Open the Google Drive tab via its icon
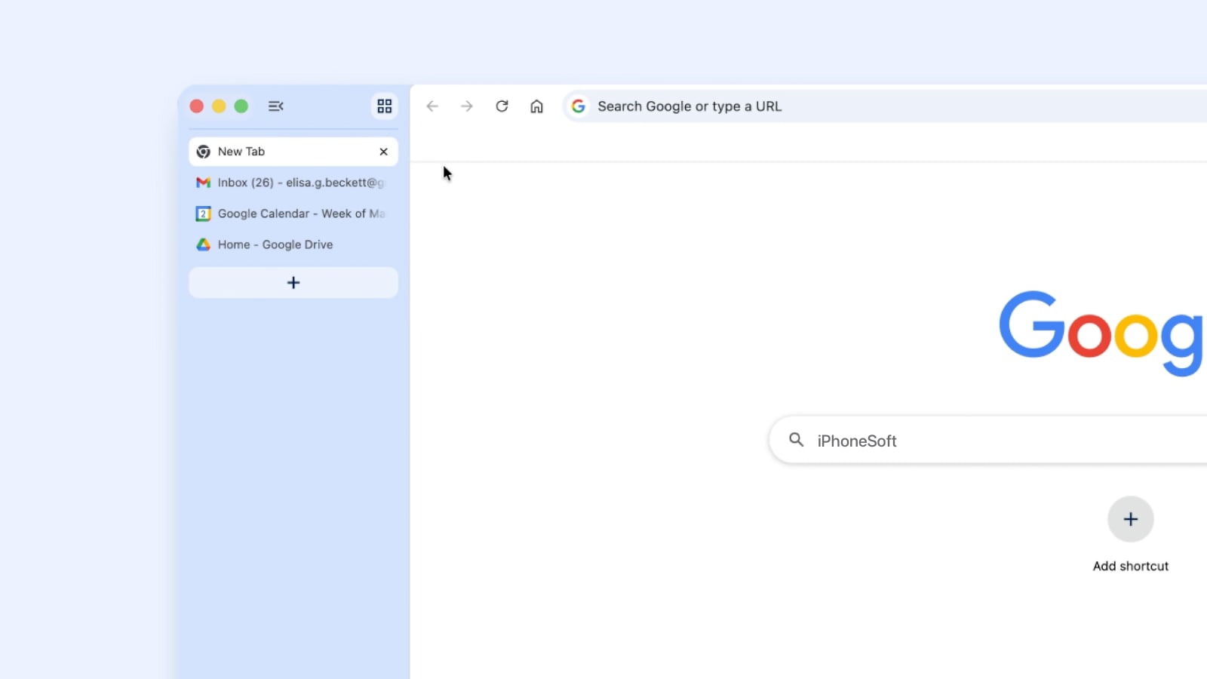The image size is (1207, 679). [x=202, y=244]
